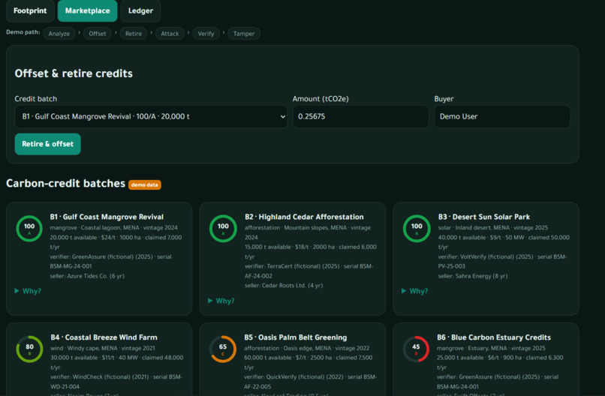Click the Demo path: label

pos(23,32)
